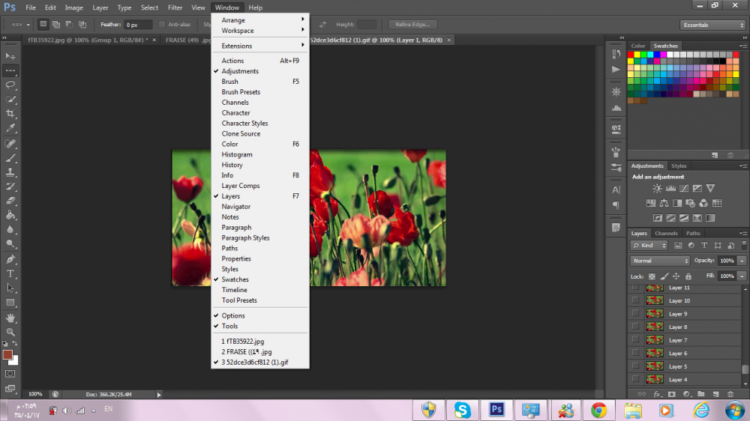Select the Zoom tool in toolbar
The height and width of the screenshot is (421, 750).
point(10,332)
